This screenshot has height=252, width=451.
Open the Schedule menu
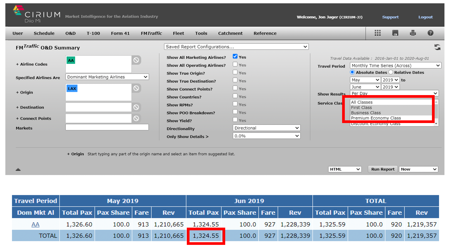click(x=44, y=33)
